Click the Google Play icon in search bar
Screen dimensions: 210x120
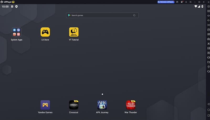tap(69, 15)
